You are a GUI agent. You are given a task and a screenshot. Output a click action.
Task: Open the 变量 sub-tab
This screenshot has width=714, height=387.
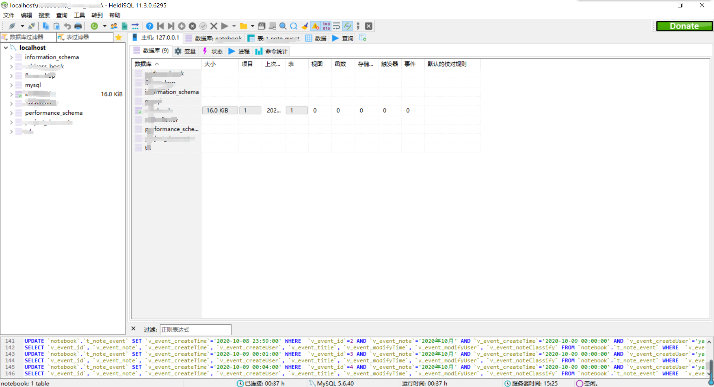point(185,51)
